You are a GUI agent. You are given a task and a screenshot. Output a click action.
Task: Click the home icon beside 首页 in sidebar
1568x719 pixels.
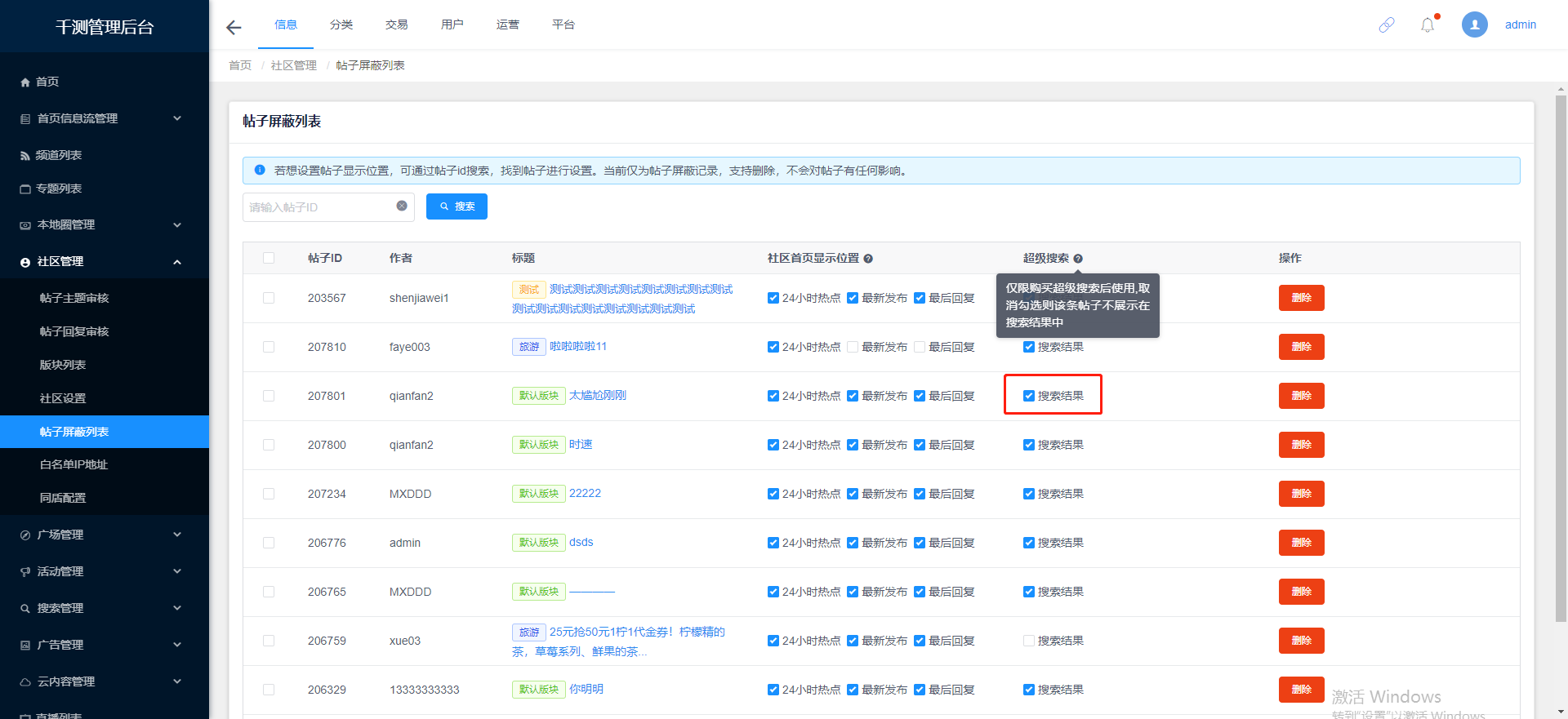[25, 82]
